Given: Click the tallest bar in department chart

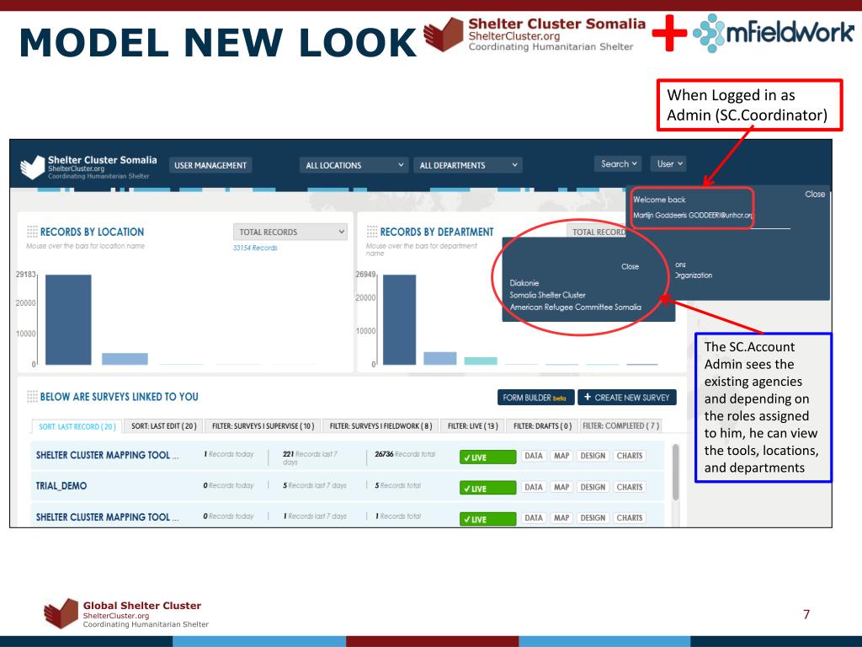Looking at the screenshot, I should 399,319.
